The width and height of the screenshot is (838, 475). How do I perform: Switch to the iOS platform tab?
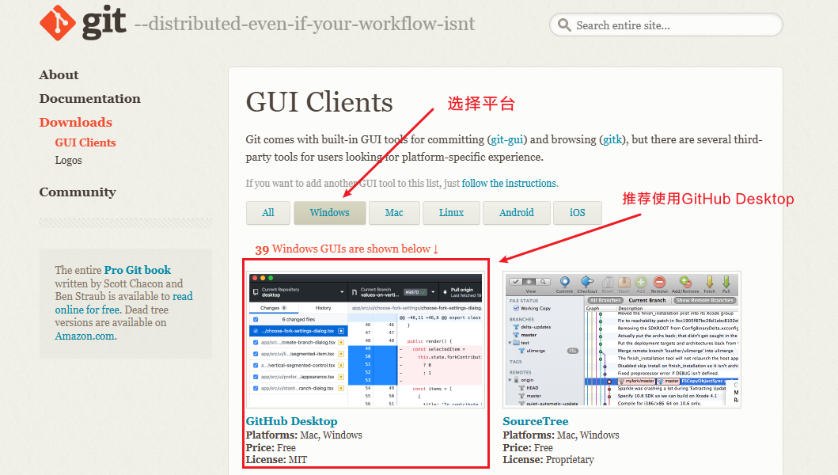tap(577, 213)
